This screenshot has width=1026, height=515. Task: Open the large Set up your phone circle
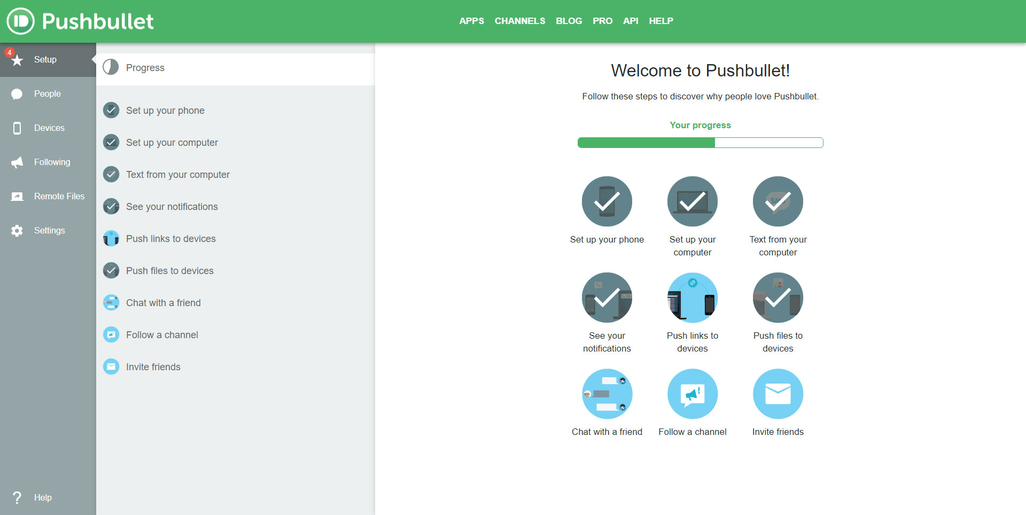pos(607,201)
